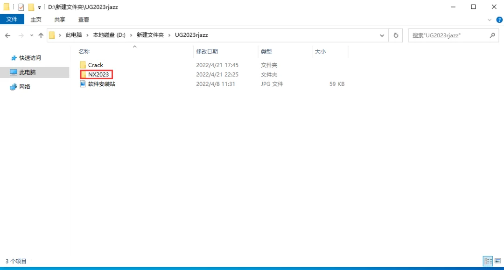Expand the ribbon with the chevron

490,20
